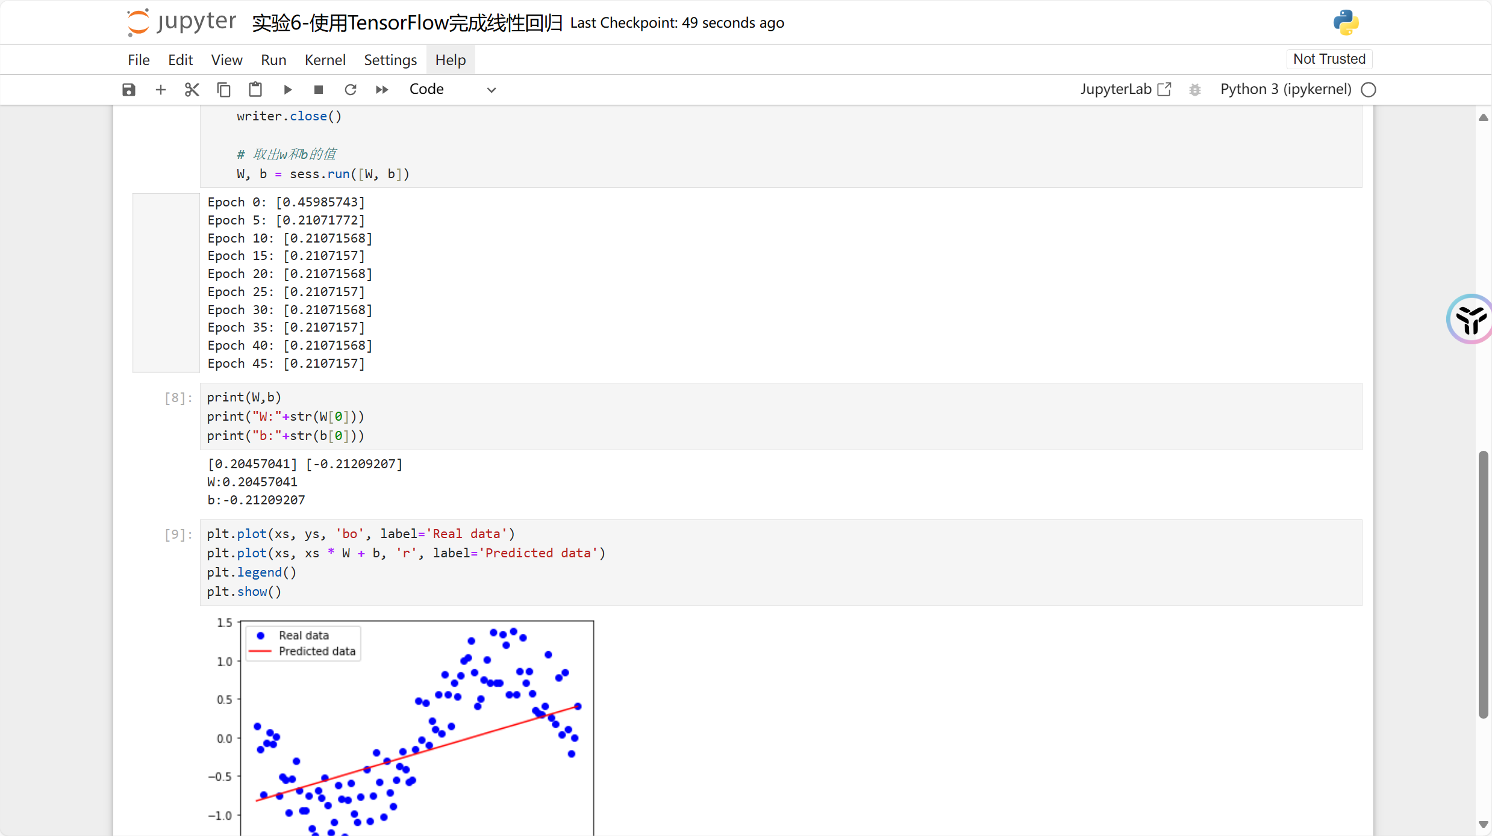This screenshot has height=836, width=1492.
Task: Open notebook in JupyterLab link
Action: point(1125,89)
